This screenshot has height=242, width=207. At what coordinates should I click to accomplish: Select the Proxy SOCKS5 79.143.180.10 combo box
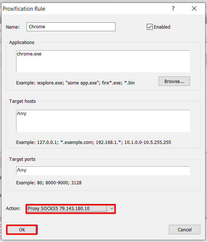pos(70,209)
